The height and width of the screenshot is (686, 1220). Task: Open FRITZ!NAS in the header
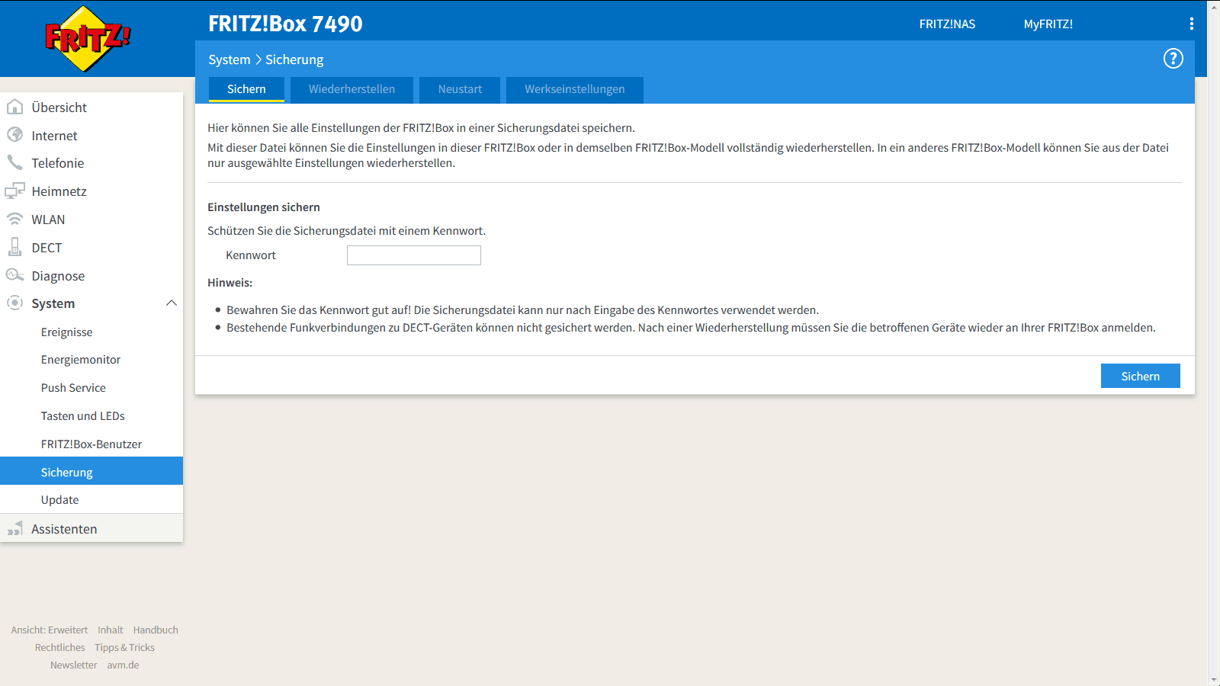coord(947,24)
